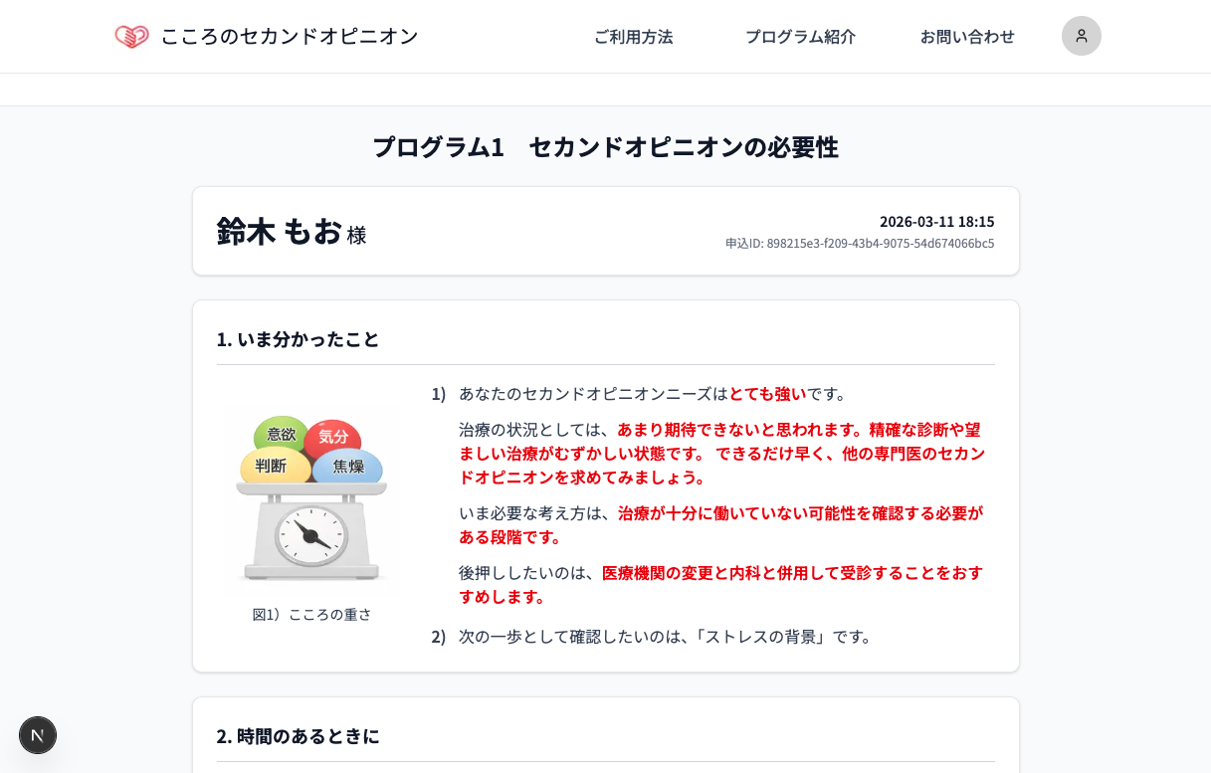Click the timestamp 2026-03-11 18:15
This screenshot has width=1211, height=773.
coord(936,221)
